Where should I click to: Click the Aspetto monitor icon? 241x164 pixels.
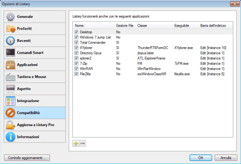point(11,89)
